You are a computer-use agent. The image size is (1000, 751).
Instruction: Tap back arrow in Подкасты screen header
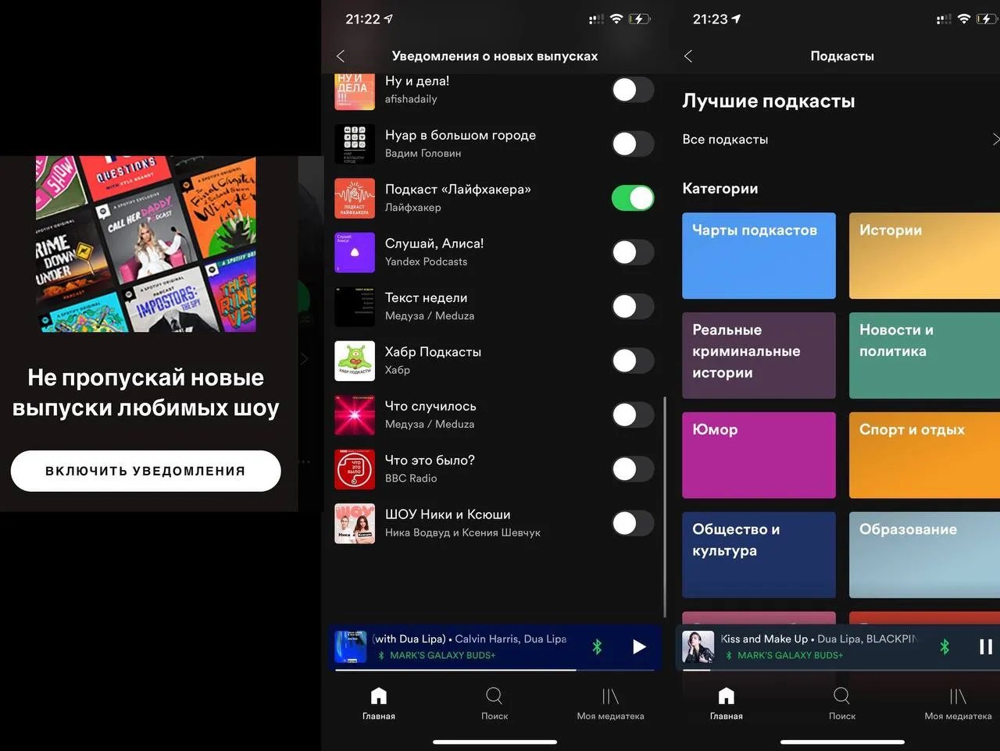[x=687, y=56]
